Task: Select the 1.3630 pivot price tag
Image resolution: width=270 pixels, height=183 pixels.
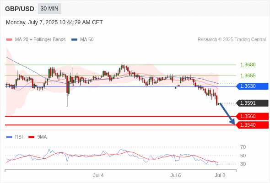Action: click(x=252, y=86)
